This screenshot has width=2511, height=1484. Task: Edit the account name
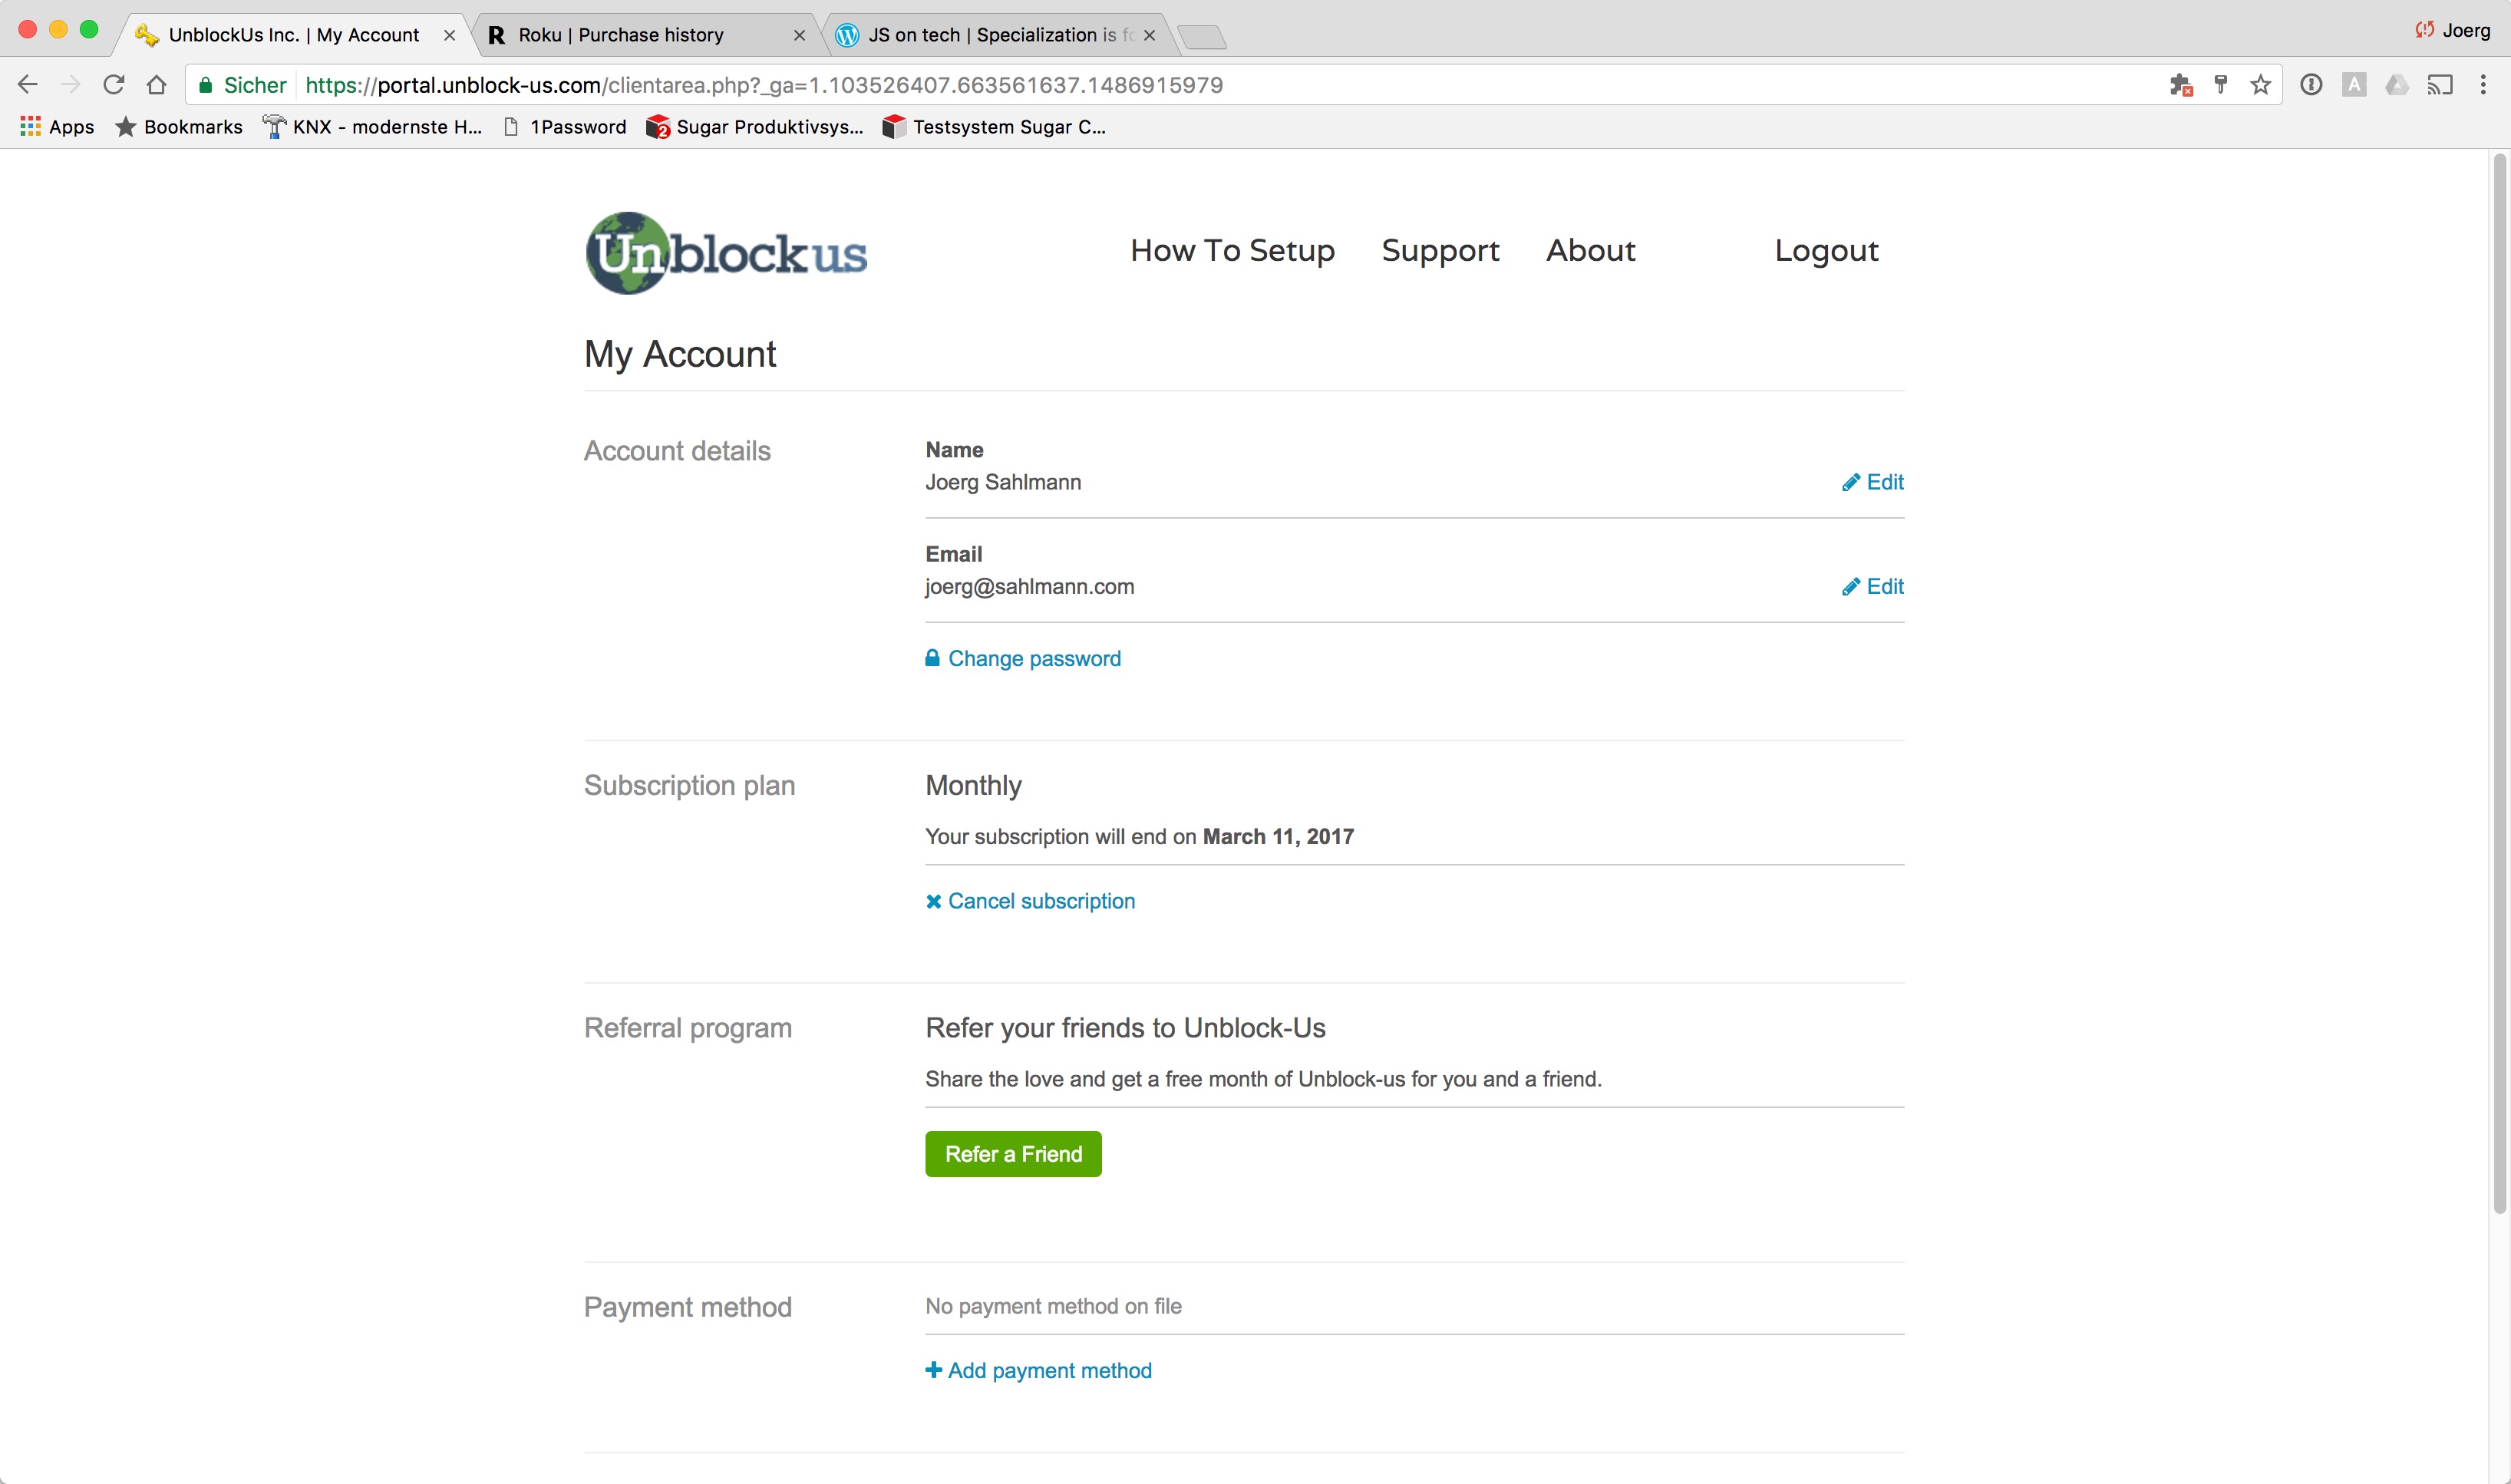coord(1873,482)
